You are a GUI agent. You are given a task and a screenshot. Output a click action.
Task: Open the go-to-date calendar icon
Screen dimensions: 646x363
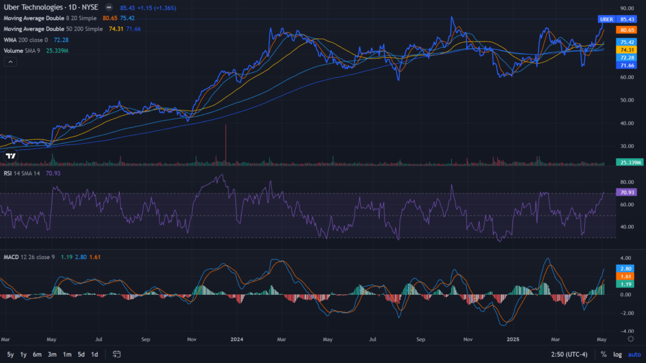pos(117,354)
